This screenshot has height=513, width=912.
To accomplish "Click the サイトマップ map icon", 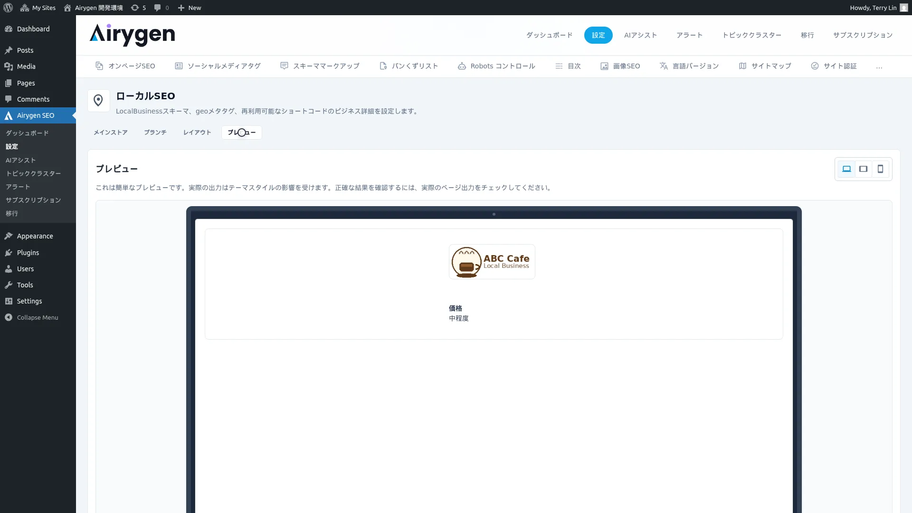I will tap(742, 66).
